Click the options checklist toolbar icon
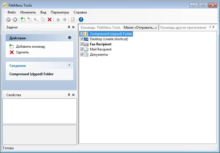This screenshot has width=220, height=153. tap(73, 20)
